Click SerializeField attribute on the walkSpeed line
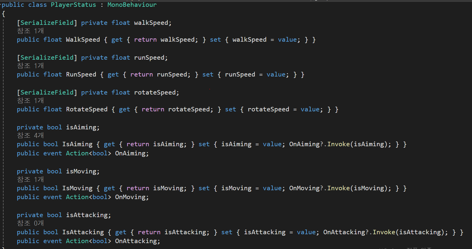The width and height of the screenshot is (472, 249). click(47, 23)
